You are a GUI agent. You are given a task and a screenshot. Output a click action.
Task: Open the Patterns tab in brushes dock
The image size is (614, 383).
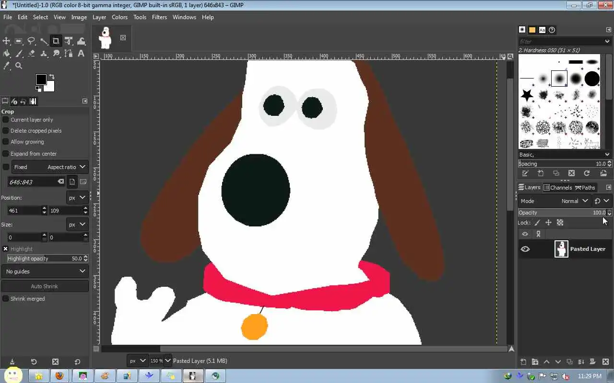532,30
